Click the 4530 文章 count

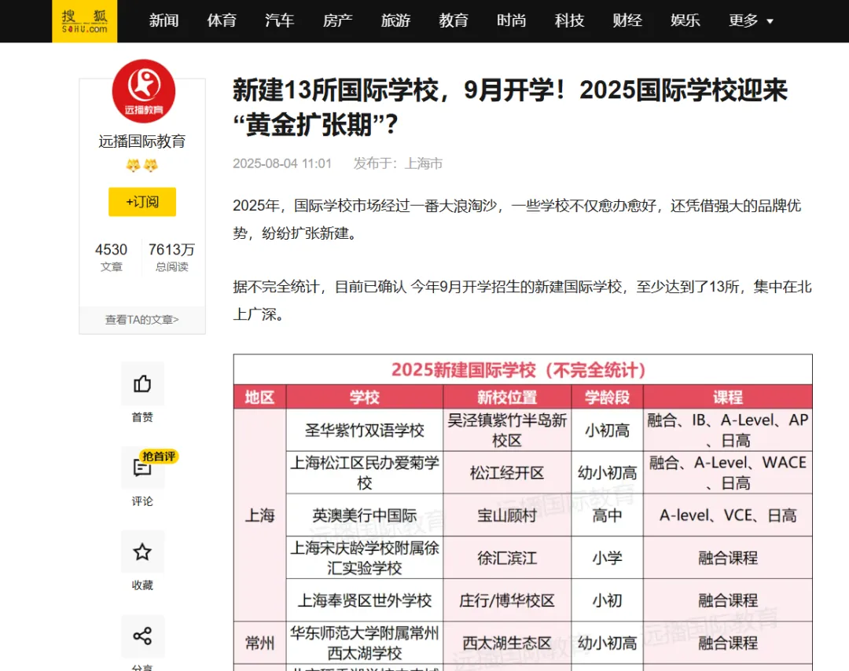[x=111, y=257]
